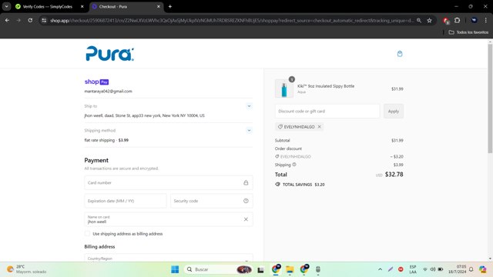Viewport: 493px width, 277px height.
Task: Switch to Verify Codes SimplyCodes tab
Action: click(x=47, y=7)
